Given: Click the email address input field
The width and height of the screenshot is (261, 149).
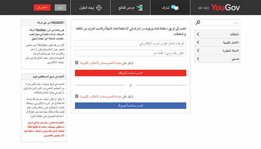Looking at the screenshot, I should tap(130, 44).
